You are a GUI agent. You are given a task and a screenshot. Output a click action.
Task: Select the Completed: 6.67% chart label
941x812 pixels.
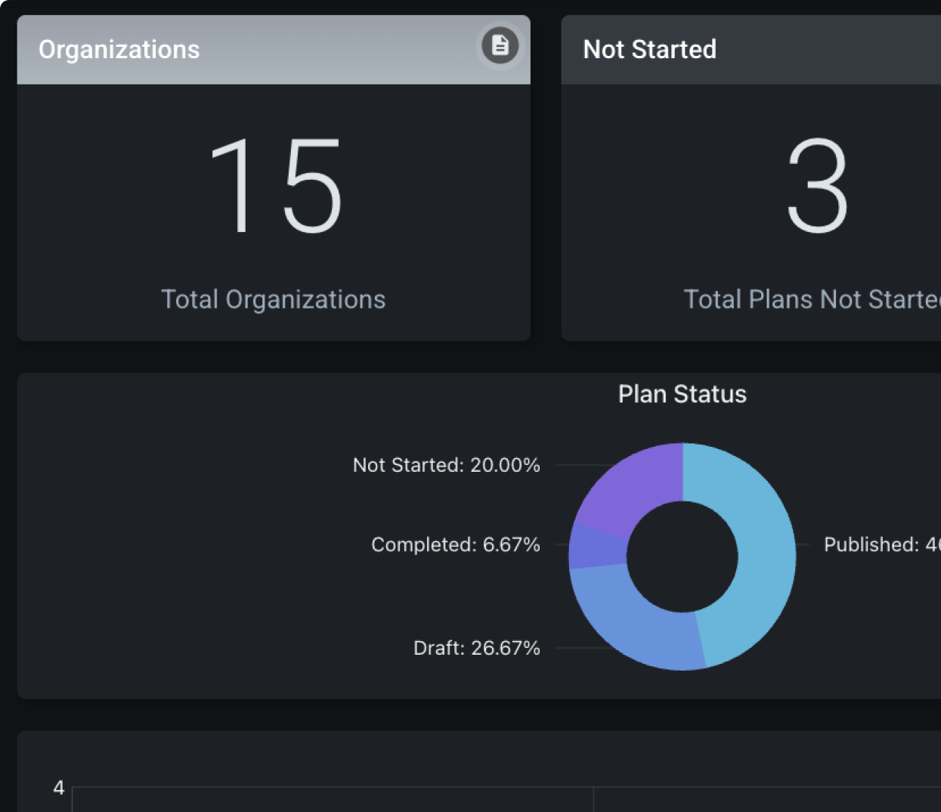click(455, 544)
